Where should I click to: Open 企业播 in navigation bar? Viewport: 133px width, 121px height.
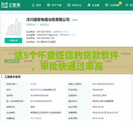click(x=95, y=5)
